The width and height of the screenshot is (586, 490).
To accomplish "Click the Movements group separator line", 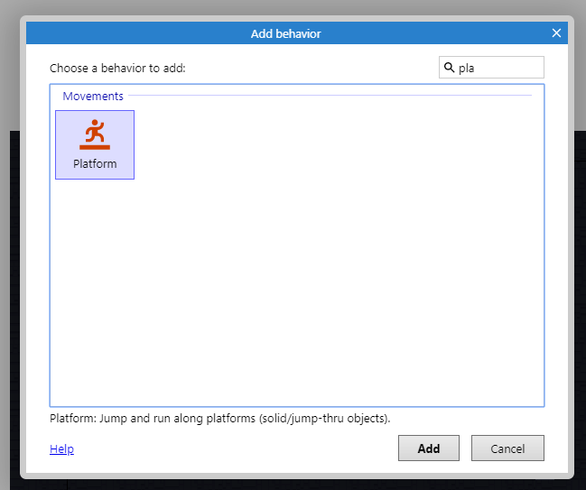I will click(330, 96).
